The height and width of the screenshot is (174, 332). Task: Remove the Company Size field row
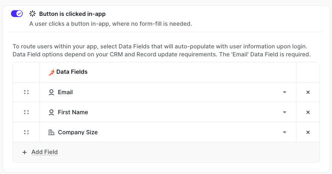(308, 132)
